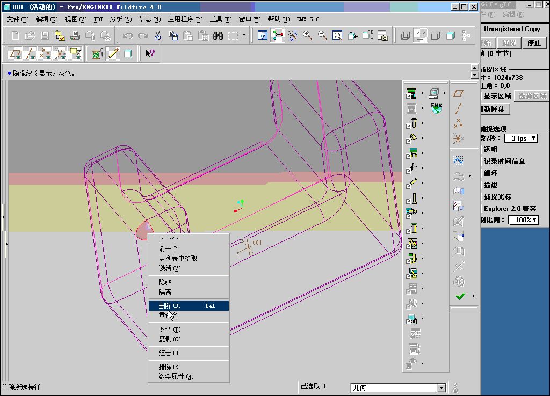This screenshot has height=396, width=550.
Task: Toggle coordinate system display on or off
Action: tap(60, 54)
